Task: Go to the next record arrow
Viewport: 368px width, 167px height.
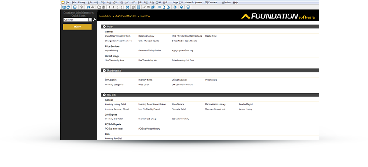Action: pyautogui.click(x=118, y=7)
